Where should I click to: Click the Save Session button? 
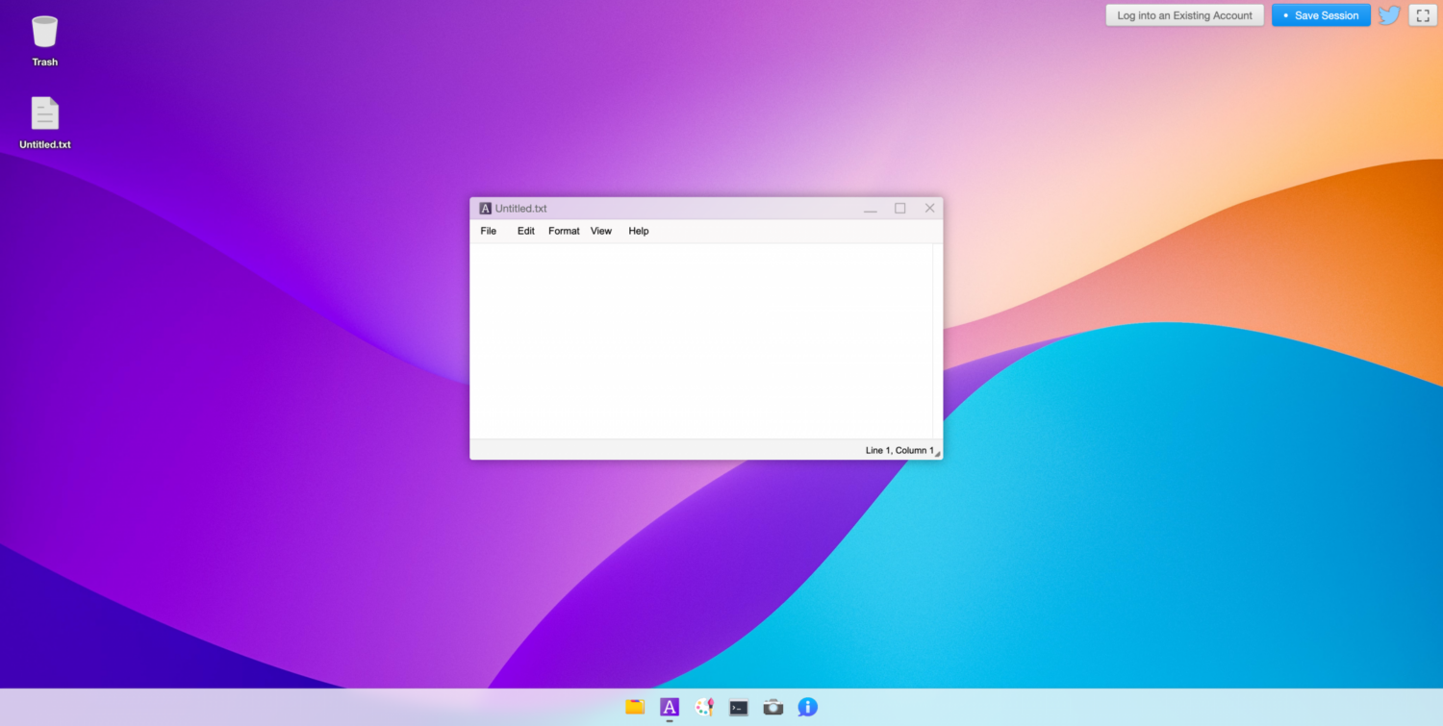coord(1321,15)
